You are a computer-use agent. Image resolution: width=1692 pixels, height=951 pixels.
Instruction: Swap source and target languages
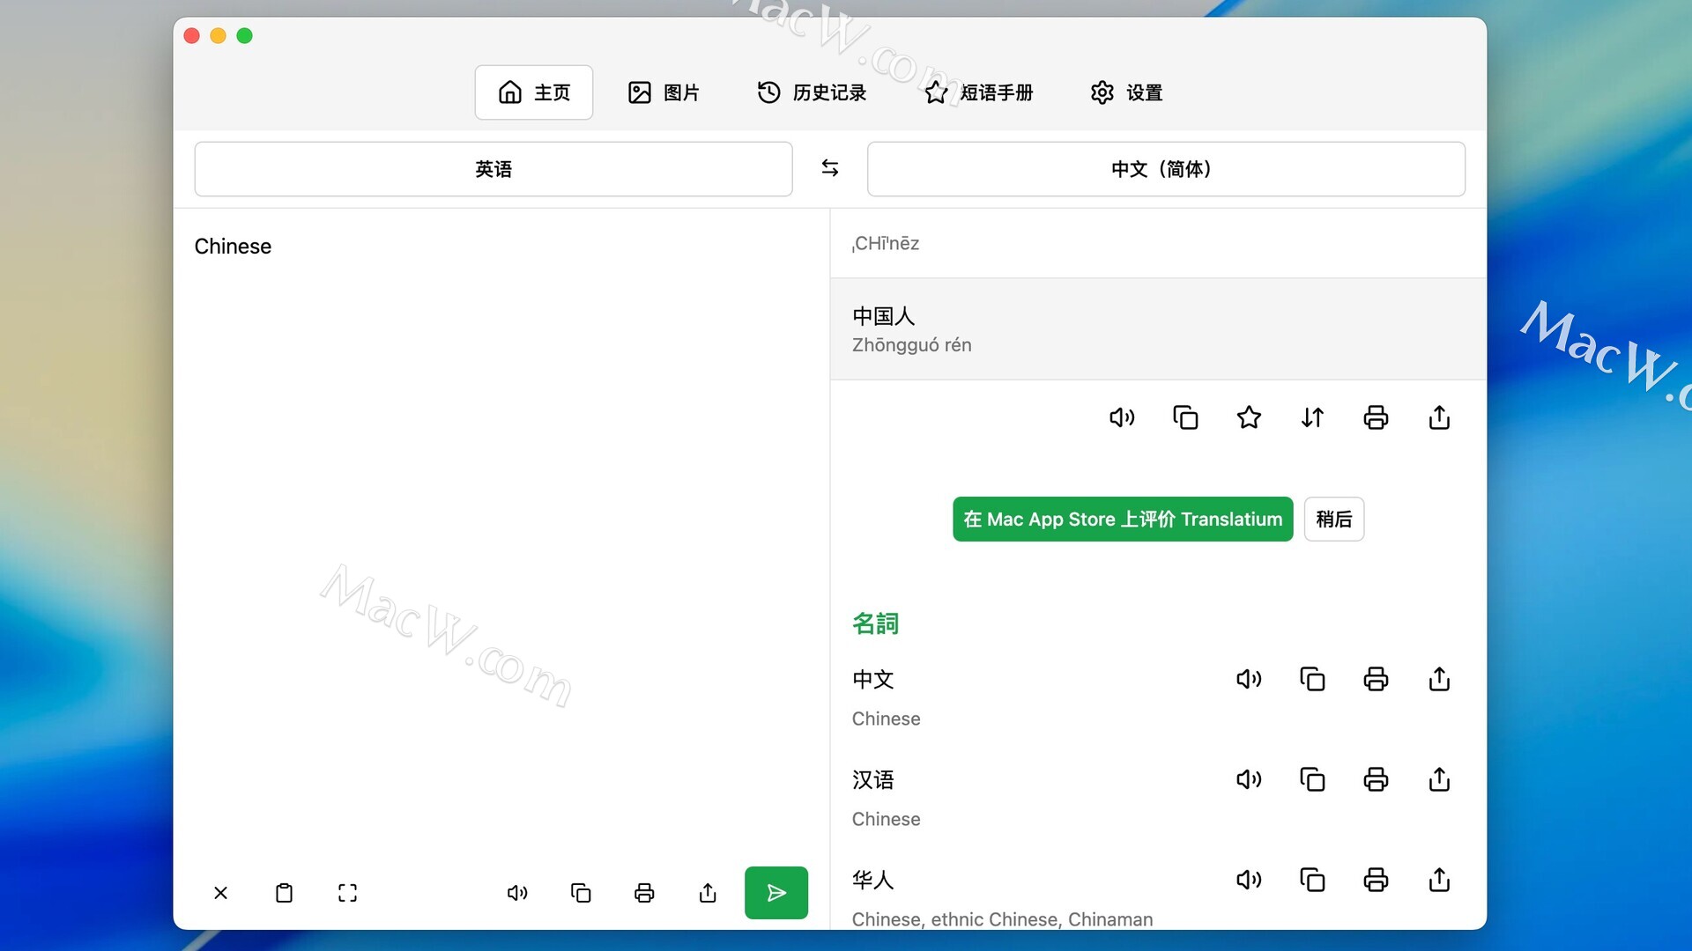coord(829,168)
